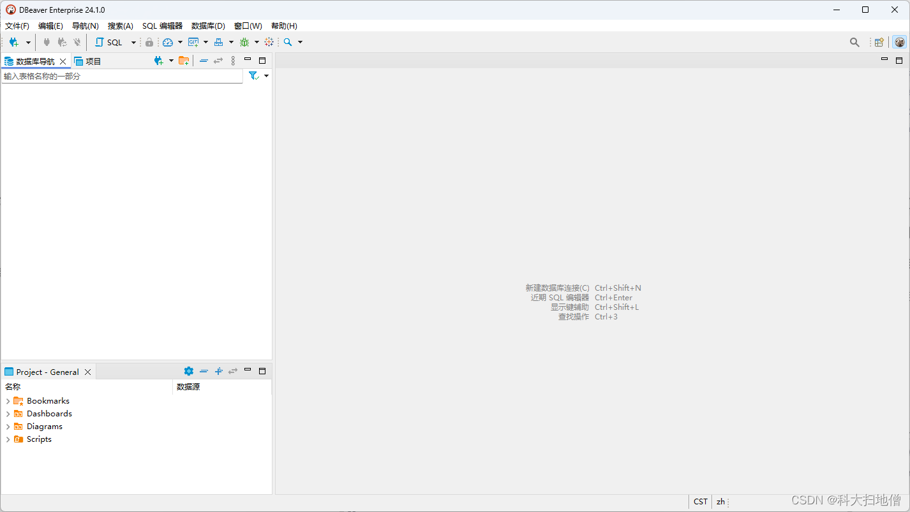
Task: Toggle the lock transaction mode icon
Action: point(149,42)
